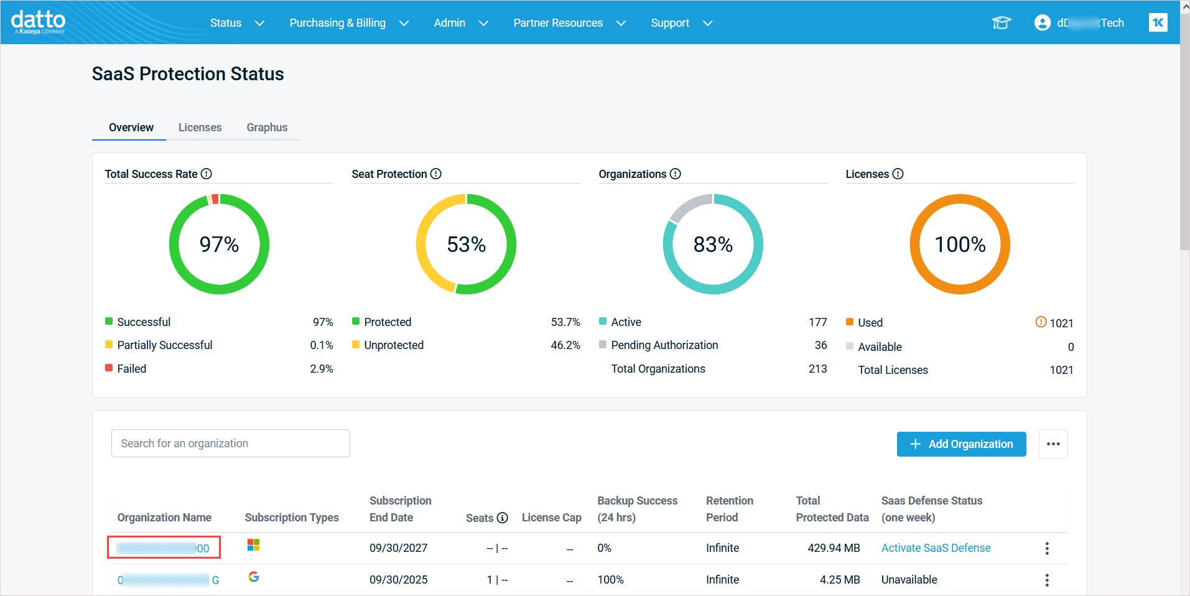1190x596 pixels.
Task: Expand the Status dropdown menu
Action: 237,23
